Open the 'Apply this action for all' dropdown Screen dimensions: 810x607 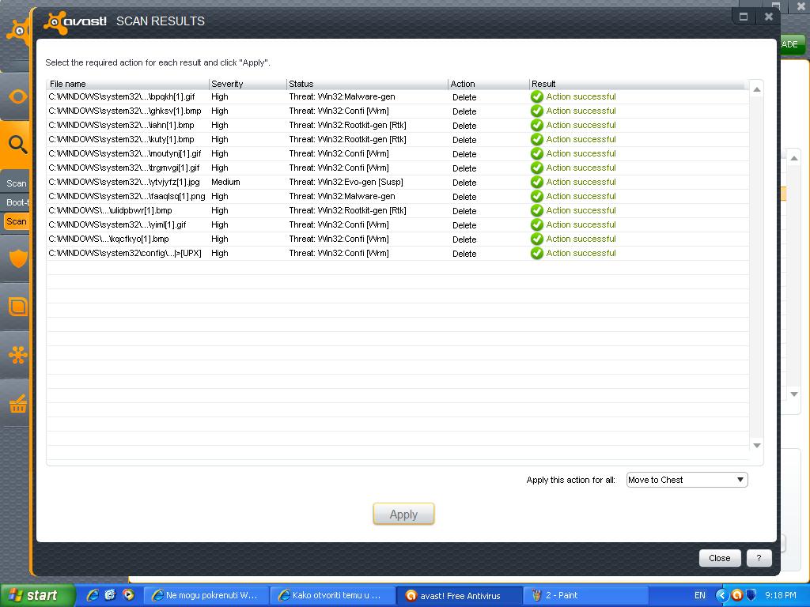687,480
